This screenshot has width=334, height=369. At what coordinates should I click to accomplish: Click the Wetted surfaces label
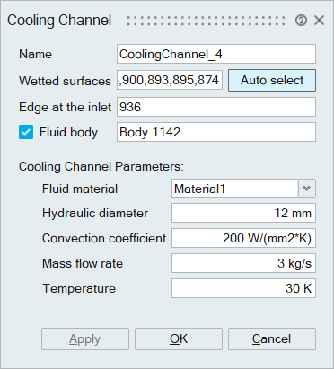tap(65, 81)
